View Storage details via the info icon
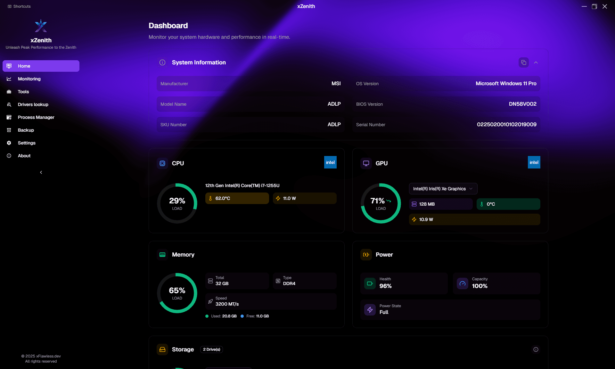The height and width of the screenshot is (369, 615). pyautogui.click(x=536, y=349)
